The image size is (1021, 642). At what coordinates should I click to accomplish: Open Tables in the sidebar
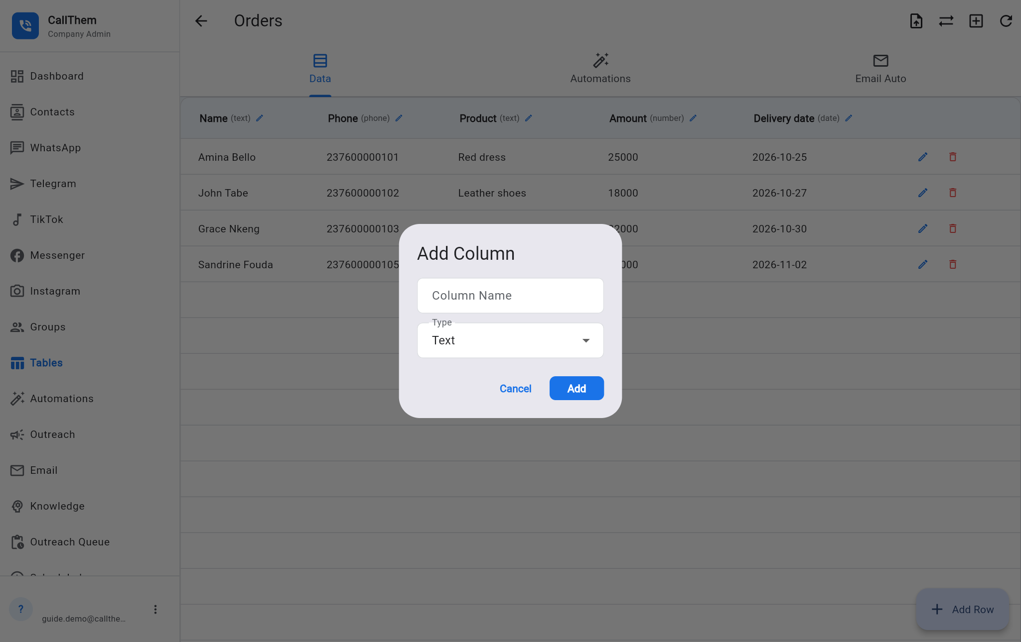tap(90, 363)
